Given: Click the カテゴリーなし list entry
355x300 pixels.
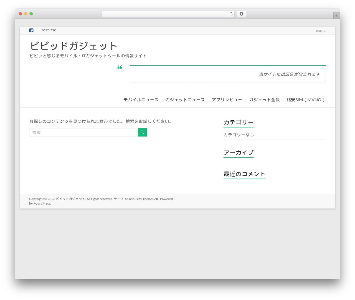Looking at the screenshot, I should tap(239, 135).
